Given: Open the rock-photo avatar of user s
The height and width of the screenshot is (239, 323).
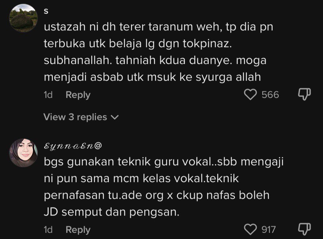Looking at the screenshot, I should 23,18.
